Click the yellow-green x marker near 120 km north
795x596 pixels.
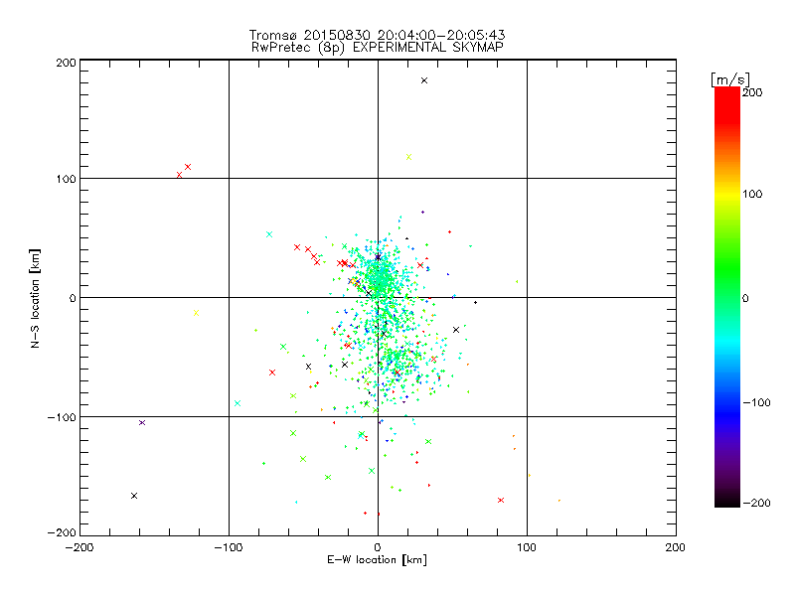408,157
